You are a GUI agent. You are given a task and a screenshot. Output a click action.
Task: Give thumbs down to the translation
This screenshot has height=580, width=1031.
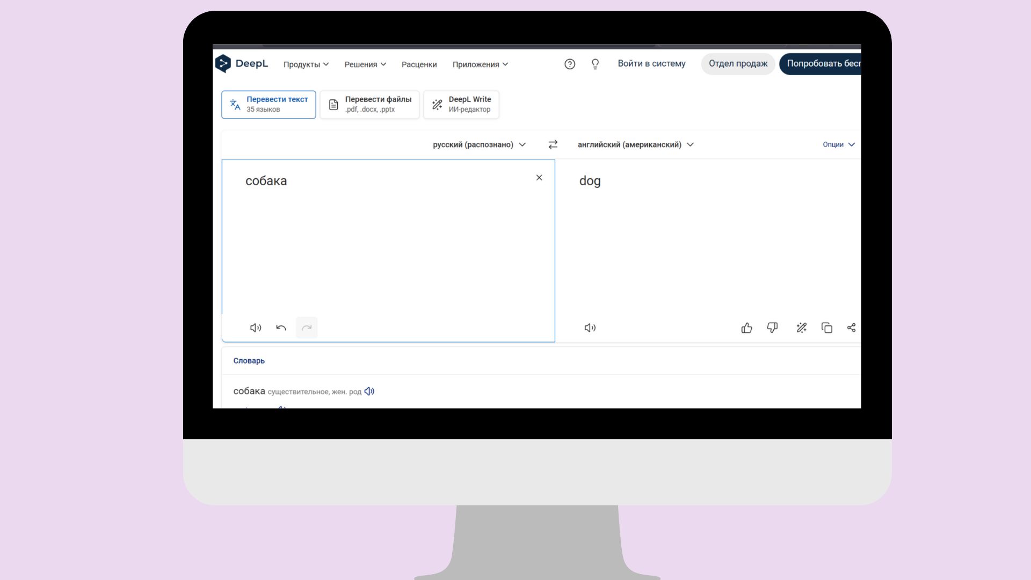click(772, 328)
